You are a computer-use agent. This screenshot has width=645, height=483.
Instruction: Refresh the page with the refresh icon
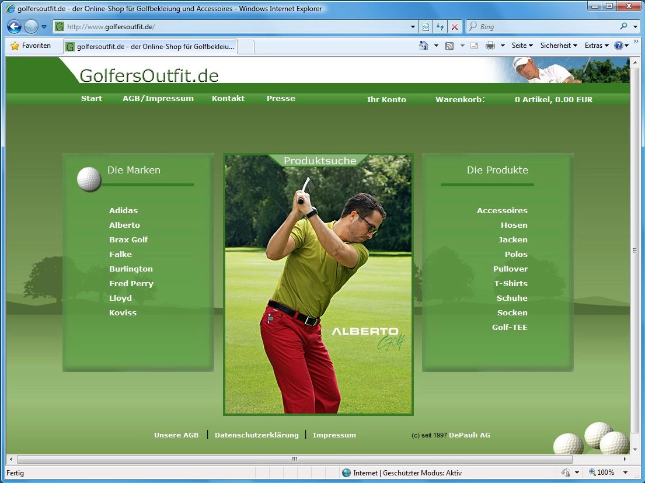coord(440,27)
